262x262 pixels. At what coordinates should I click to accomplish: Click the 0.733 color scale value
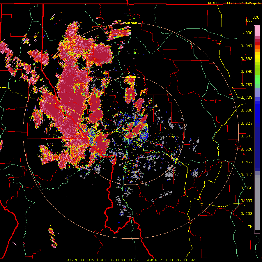tap(247, 98)
